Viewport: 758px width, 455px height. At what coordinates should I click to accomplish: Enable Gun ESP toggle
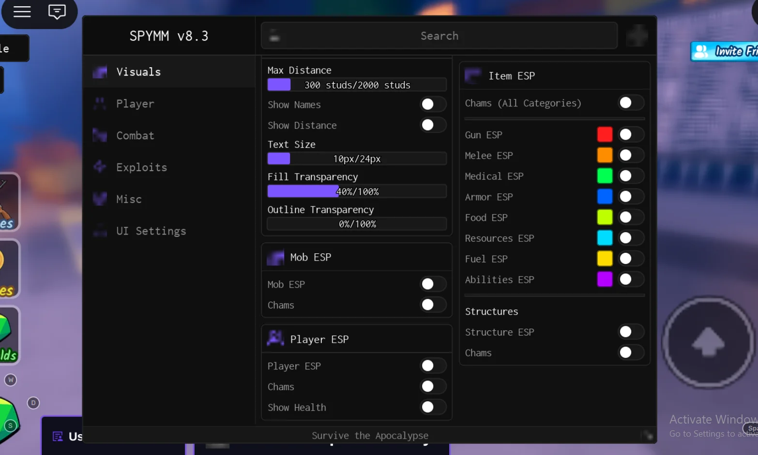631,134
